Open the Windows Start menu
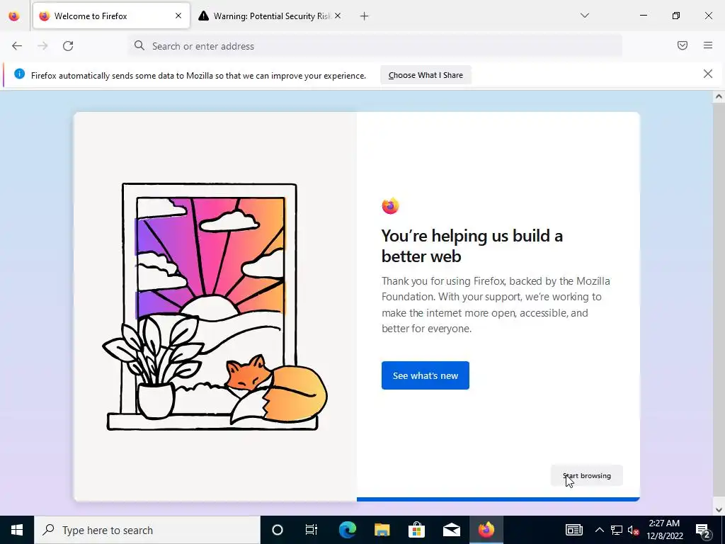The height and width of the screenshot is (544, 725). 17,530
